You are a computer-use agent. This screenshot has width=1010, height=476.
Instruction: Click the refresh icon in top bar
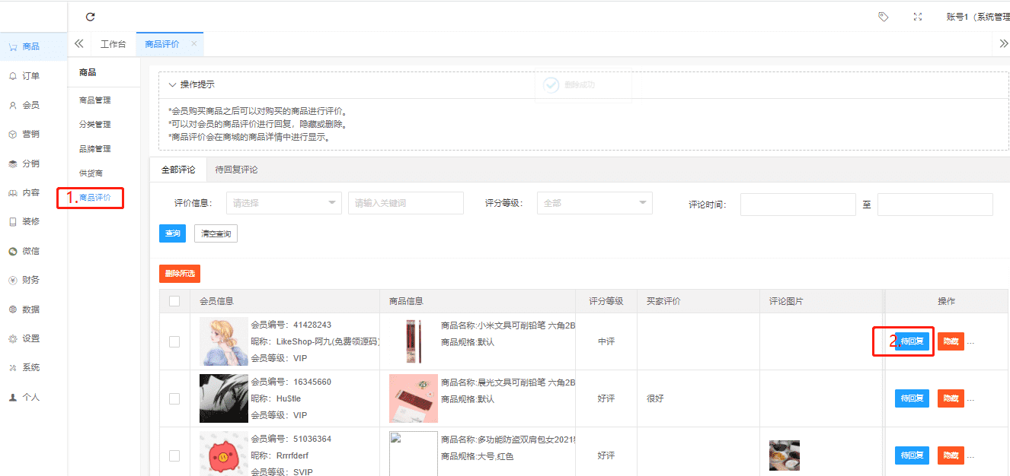(x=91, y=17)
